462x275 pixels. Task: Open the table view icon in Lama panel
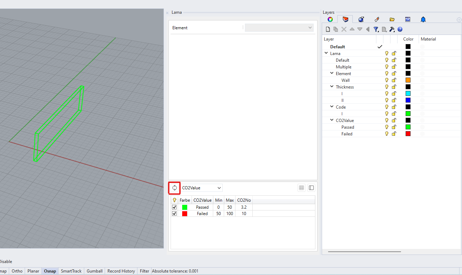[x=301, y=188]
